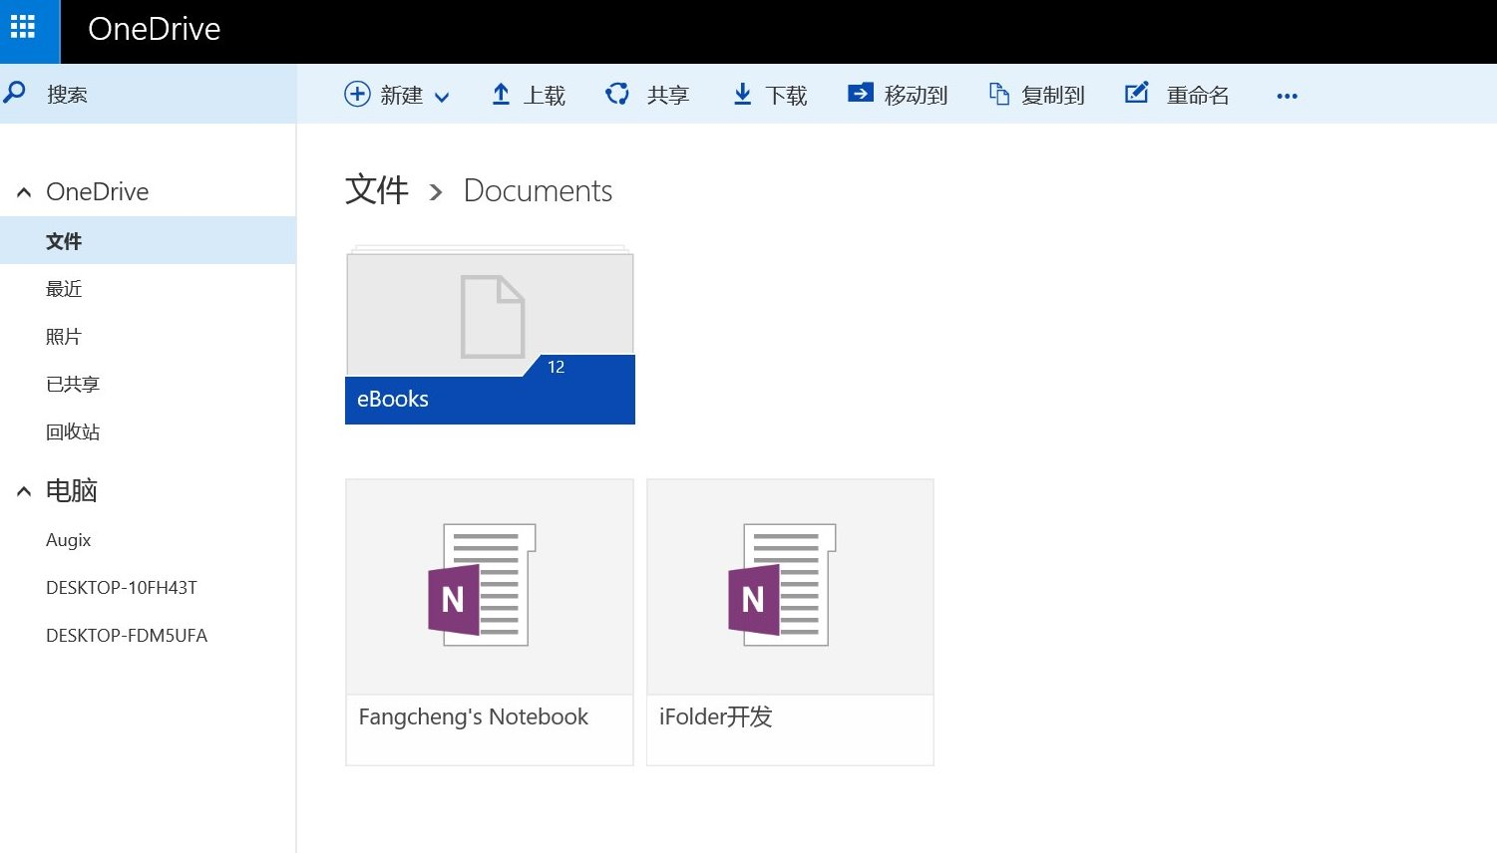Click 文件 in the breadcrumb
Screen dimensions: 1497x853
coord(376,190)
